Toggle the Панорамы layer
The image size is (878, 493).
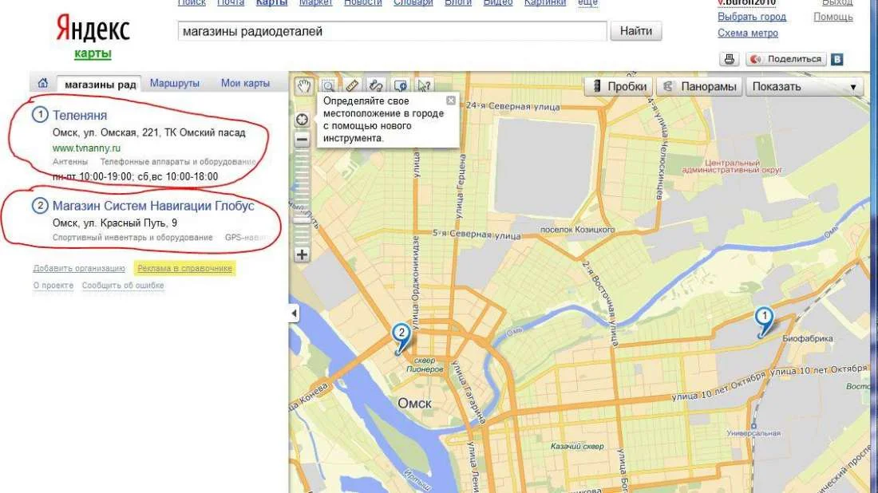[700, 87]
